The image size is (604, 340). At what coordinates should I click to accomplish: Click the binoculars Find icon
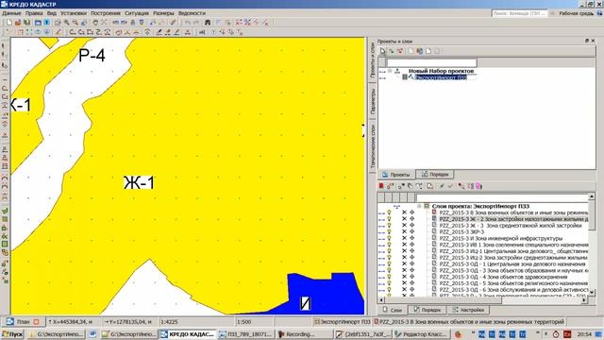pyautogui.click(x=208, y=23)
